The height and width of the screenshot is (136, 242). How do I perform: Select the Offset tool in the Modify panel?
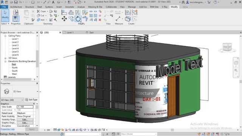point(71,12)
